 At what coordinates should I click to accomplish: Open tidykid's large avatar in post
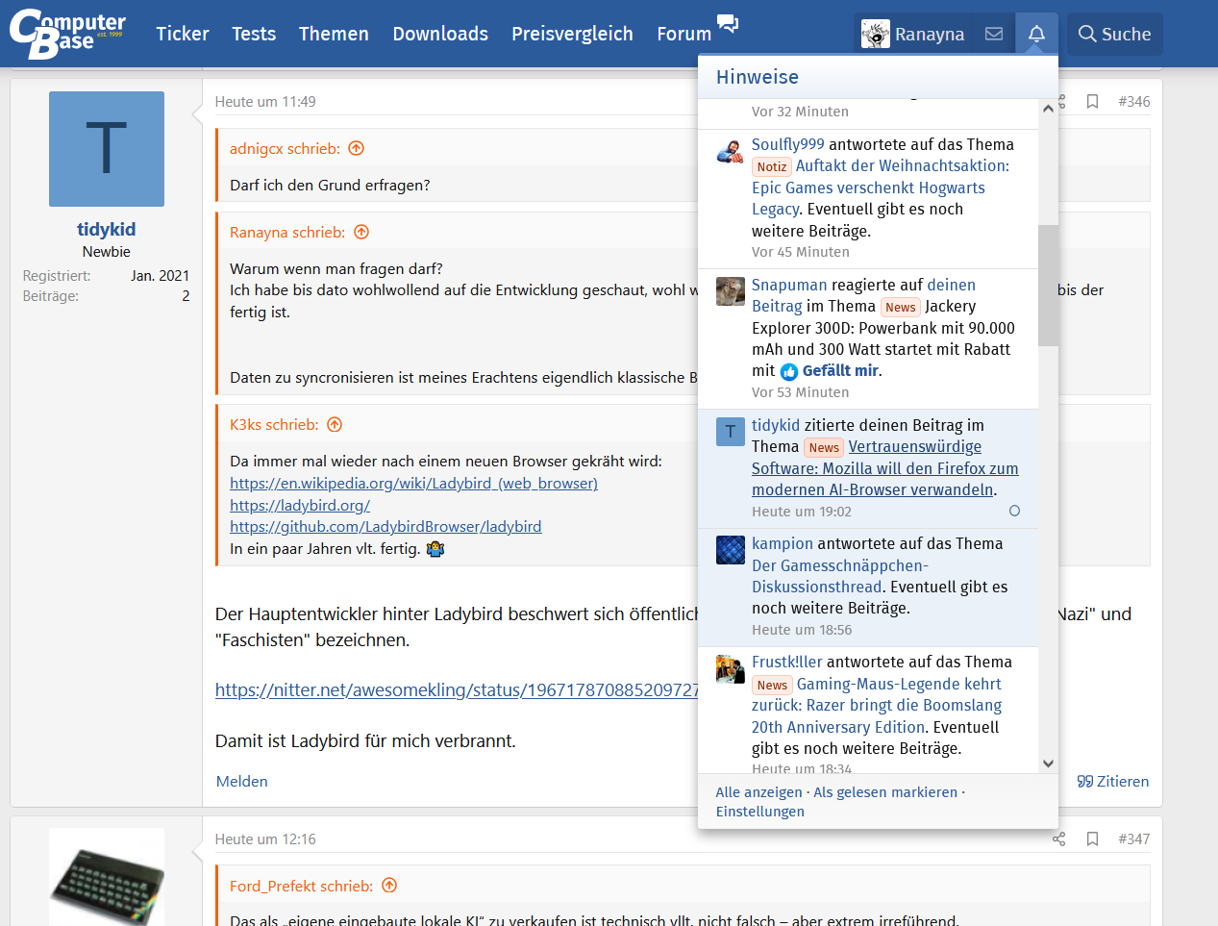click(x=107, y=149)
